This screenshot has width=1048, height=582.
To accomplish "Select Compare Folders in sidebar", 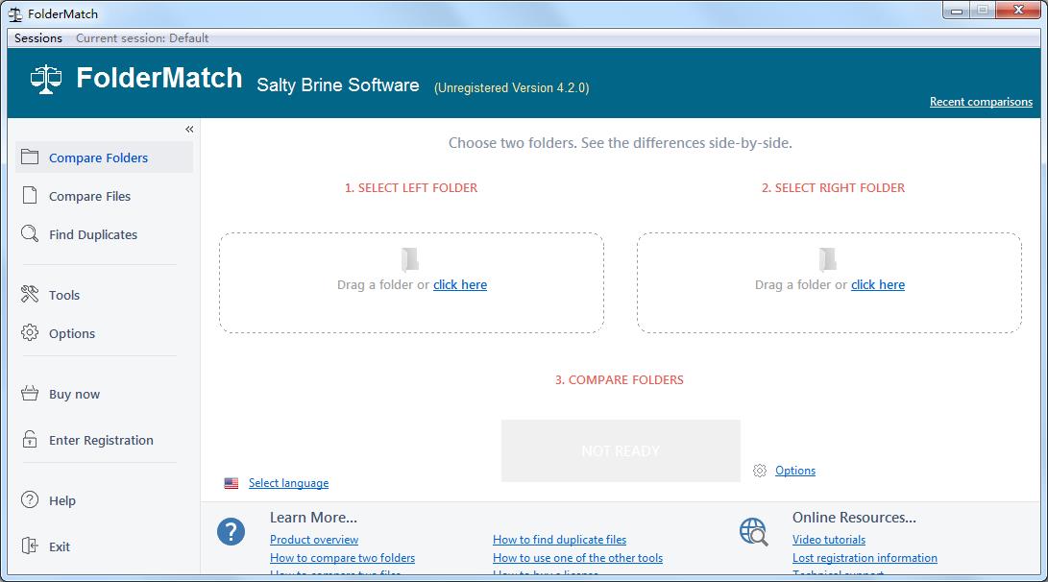I will pos(105,158).
